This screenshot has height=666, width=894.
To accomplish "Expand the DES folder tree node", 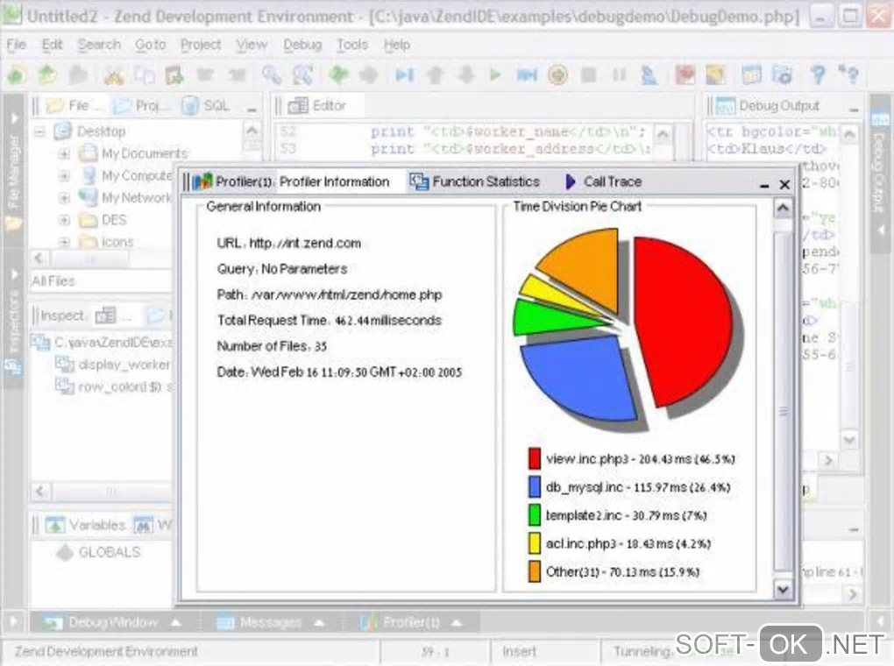I will click(x=65, y=220).
